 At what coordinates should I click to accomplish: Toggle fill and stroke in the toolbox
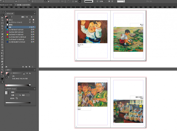[2, 73]
